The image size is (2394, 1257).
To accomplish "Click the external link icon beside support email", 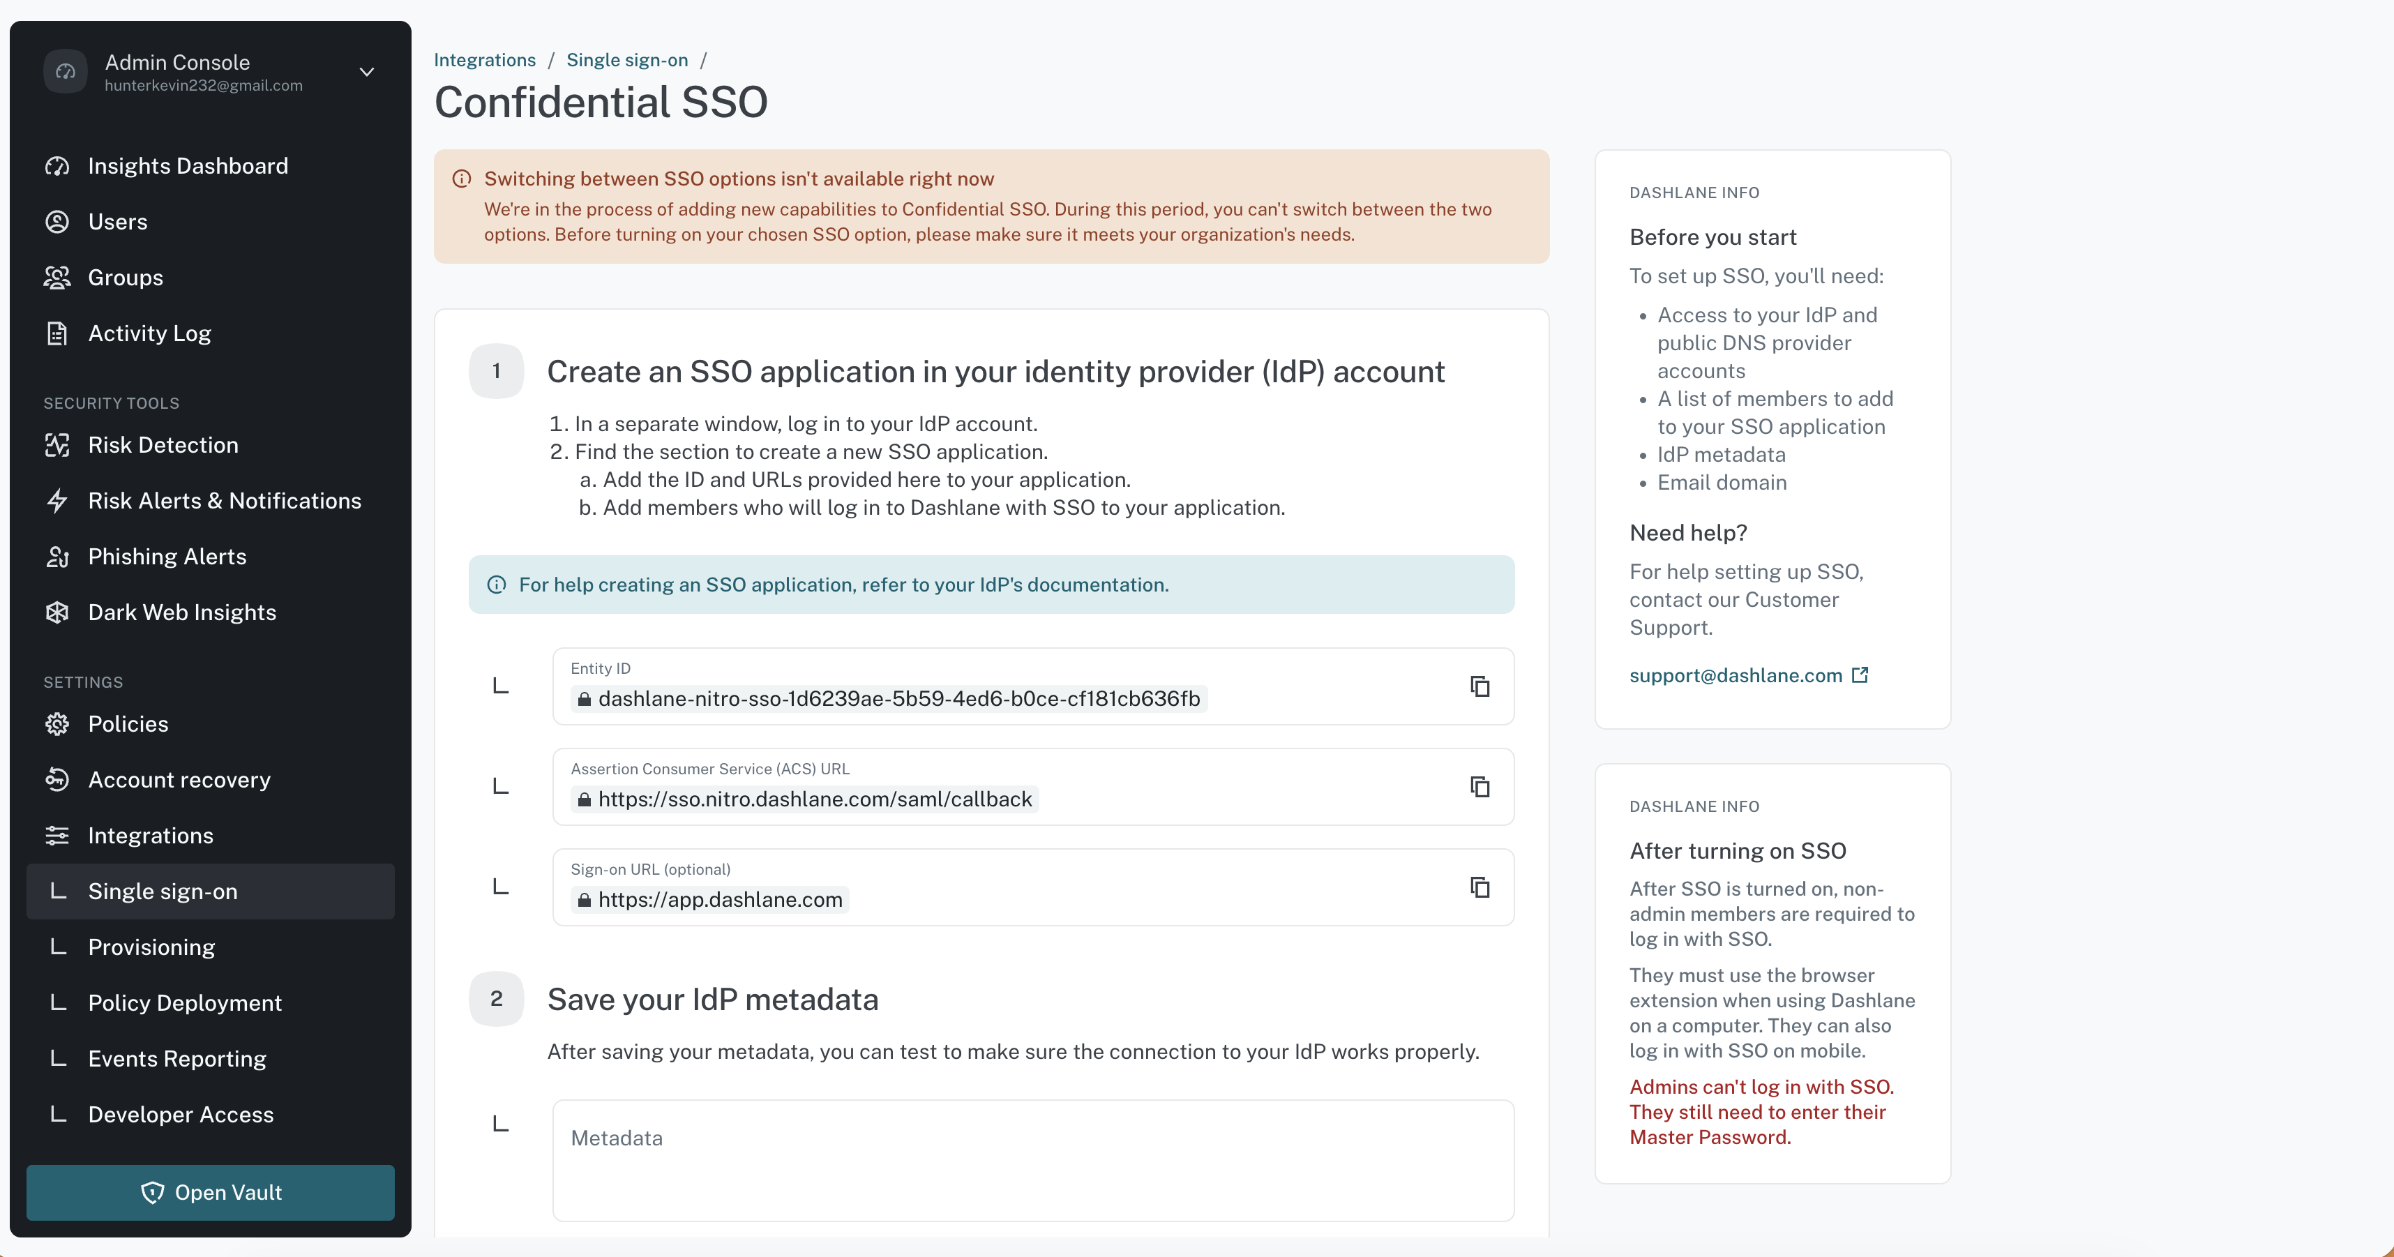I will [x=1859, y=675].
